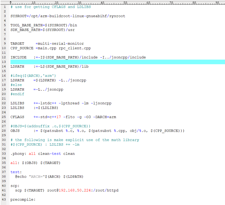This screenshot has height=205, width=225.
Task: Click '-flto' flag on line 25
Action: coord(69,117)
